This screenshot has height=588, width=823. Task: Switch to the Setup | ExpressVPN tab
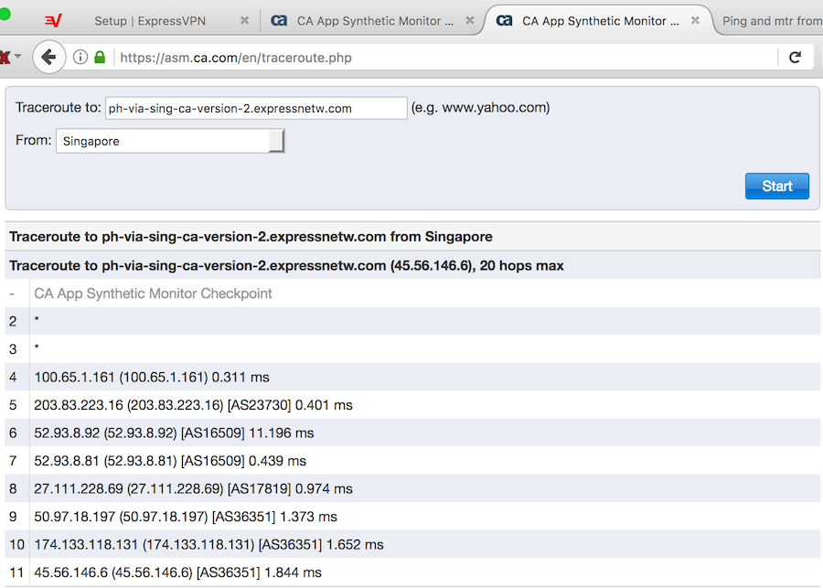coord(150,21)
